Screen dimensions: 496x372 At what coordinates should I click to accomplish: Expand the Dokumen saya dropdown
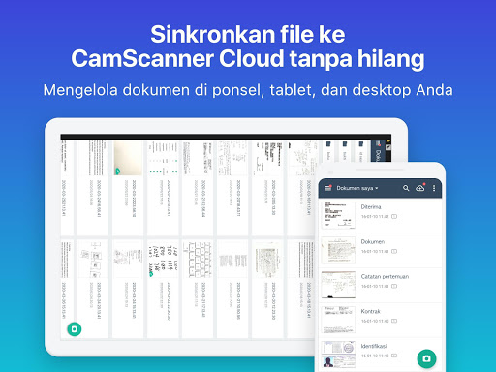tap(357, 188)
